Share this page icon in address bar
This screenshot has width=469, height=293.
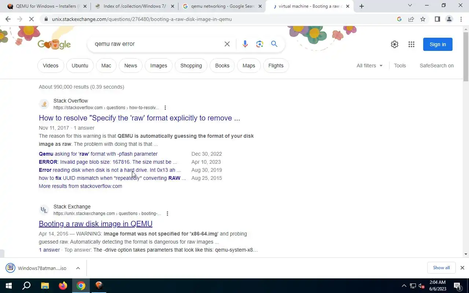[411, 19]
